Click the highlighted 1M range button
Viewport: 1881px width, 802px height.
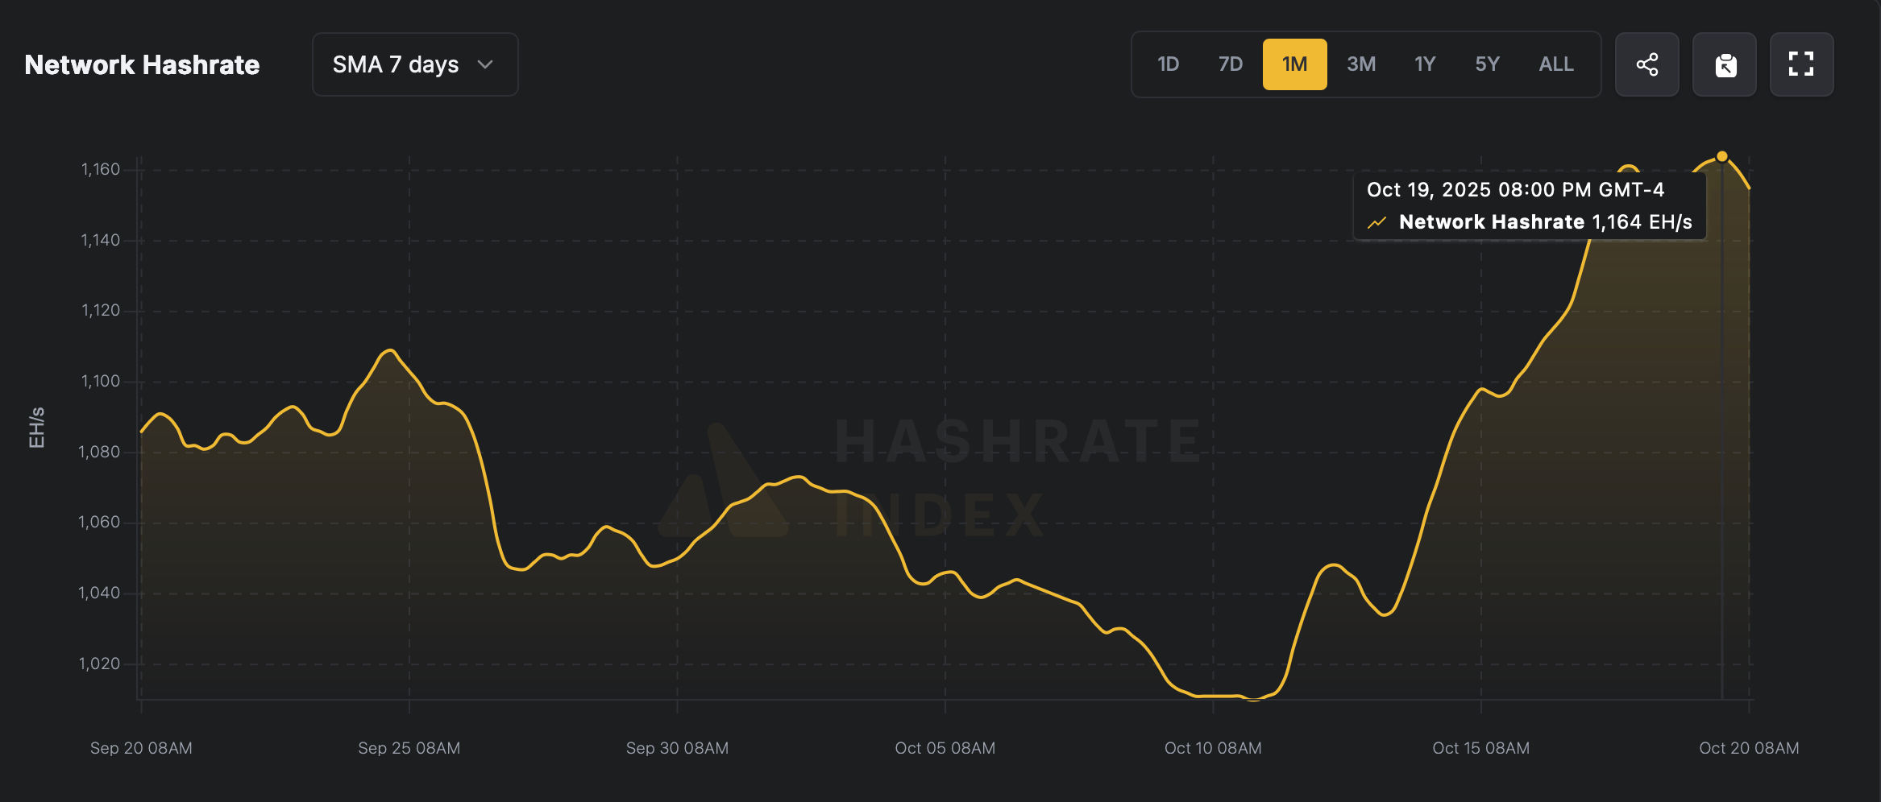1294,64
